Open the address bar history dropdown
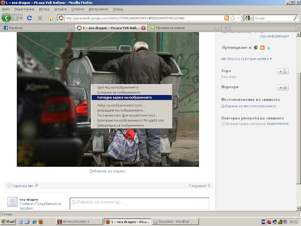This screenshot has height=226, width=301. [238, 18]
